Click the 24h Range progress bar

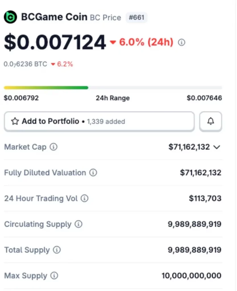click(x=113, y=88)
